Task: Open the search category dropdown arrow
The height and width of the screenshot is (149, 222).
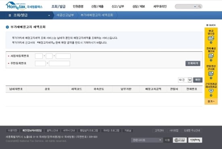Action: point(195,6)
